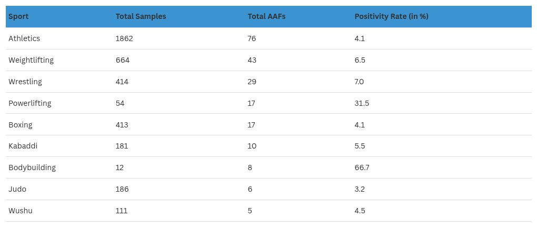This screenshot has height=227, width=537.
Task: Click Wrestling total samples value 414
Action: tap(122, 82)
